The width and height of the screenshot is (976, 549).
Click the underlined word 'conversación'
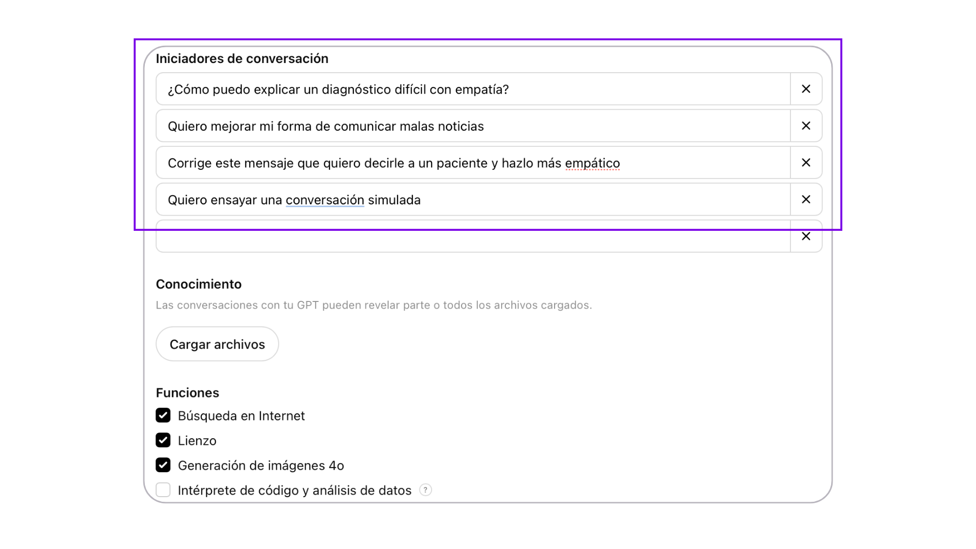[x=325, y=200]
